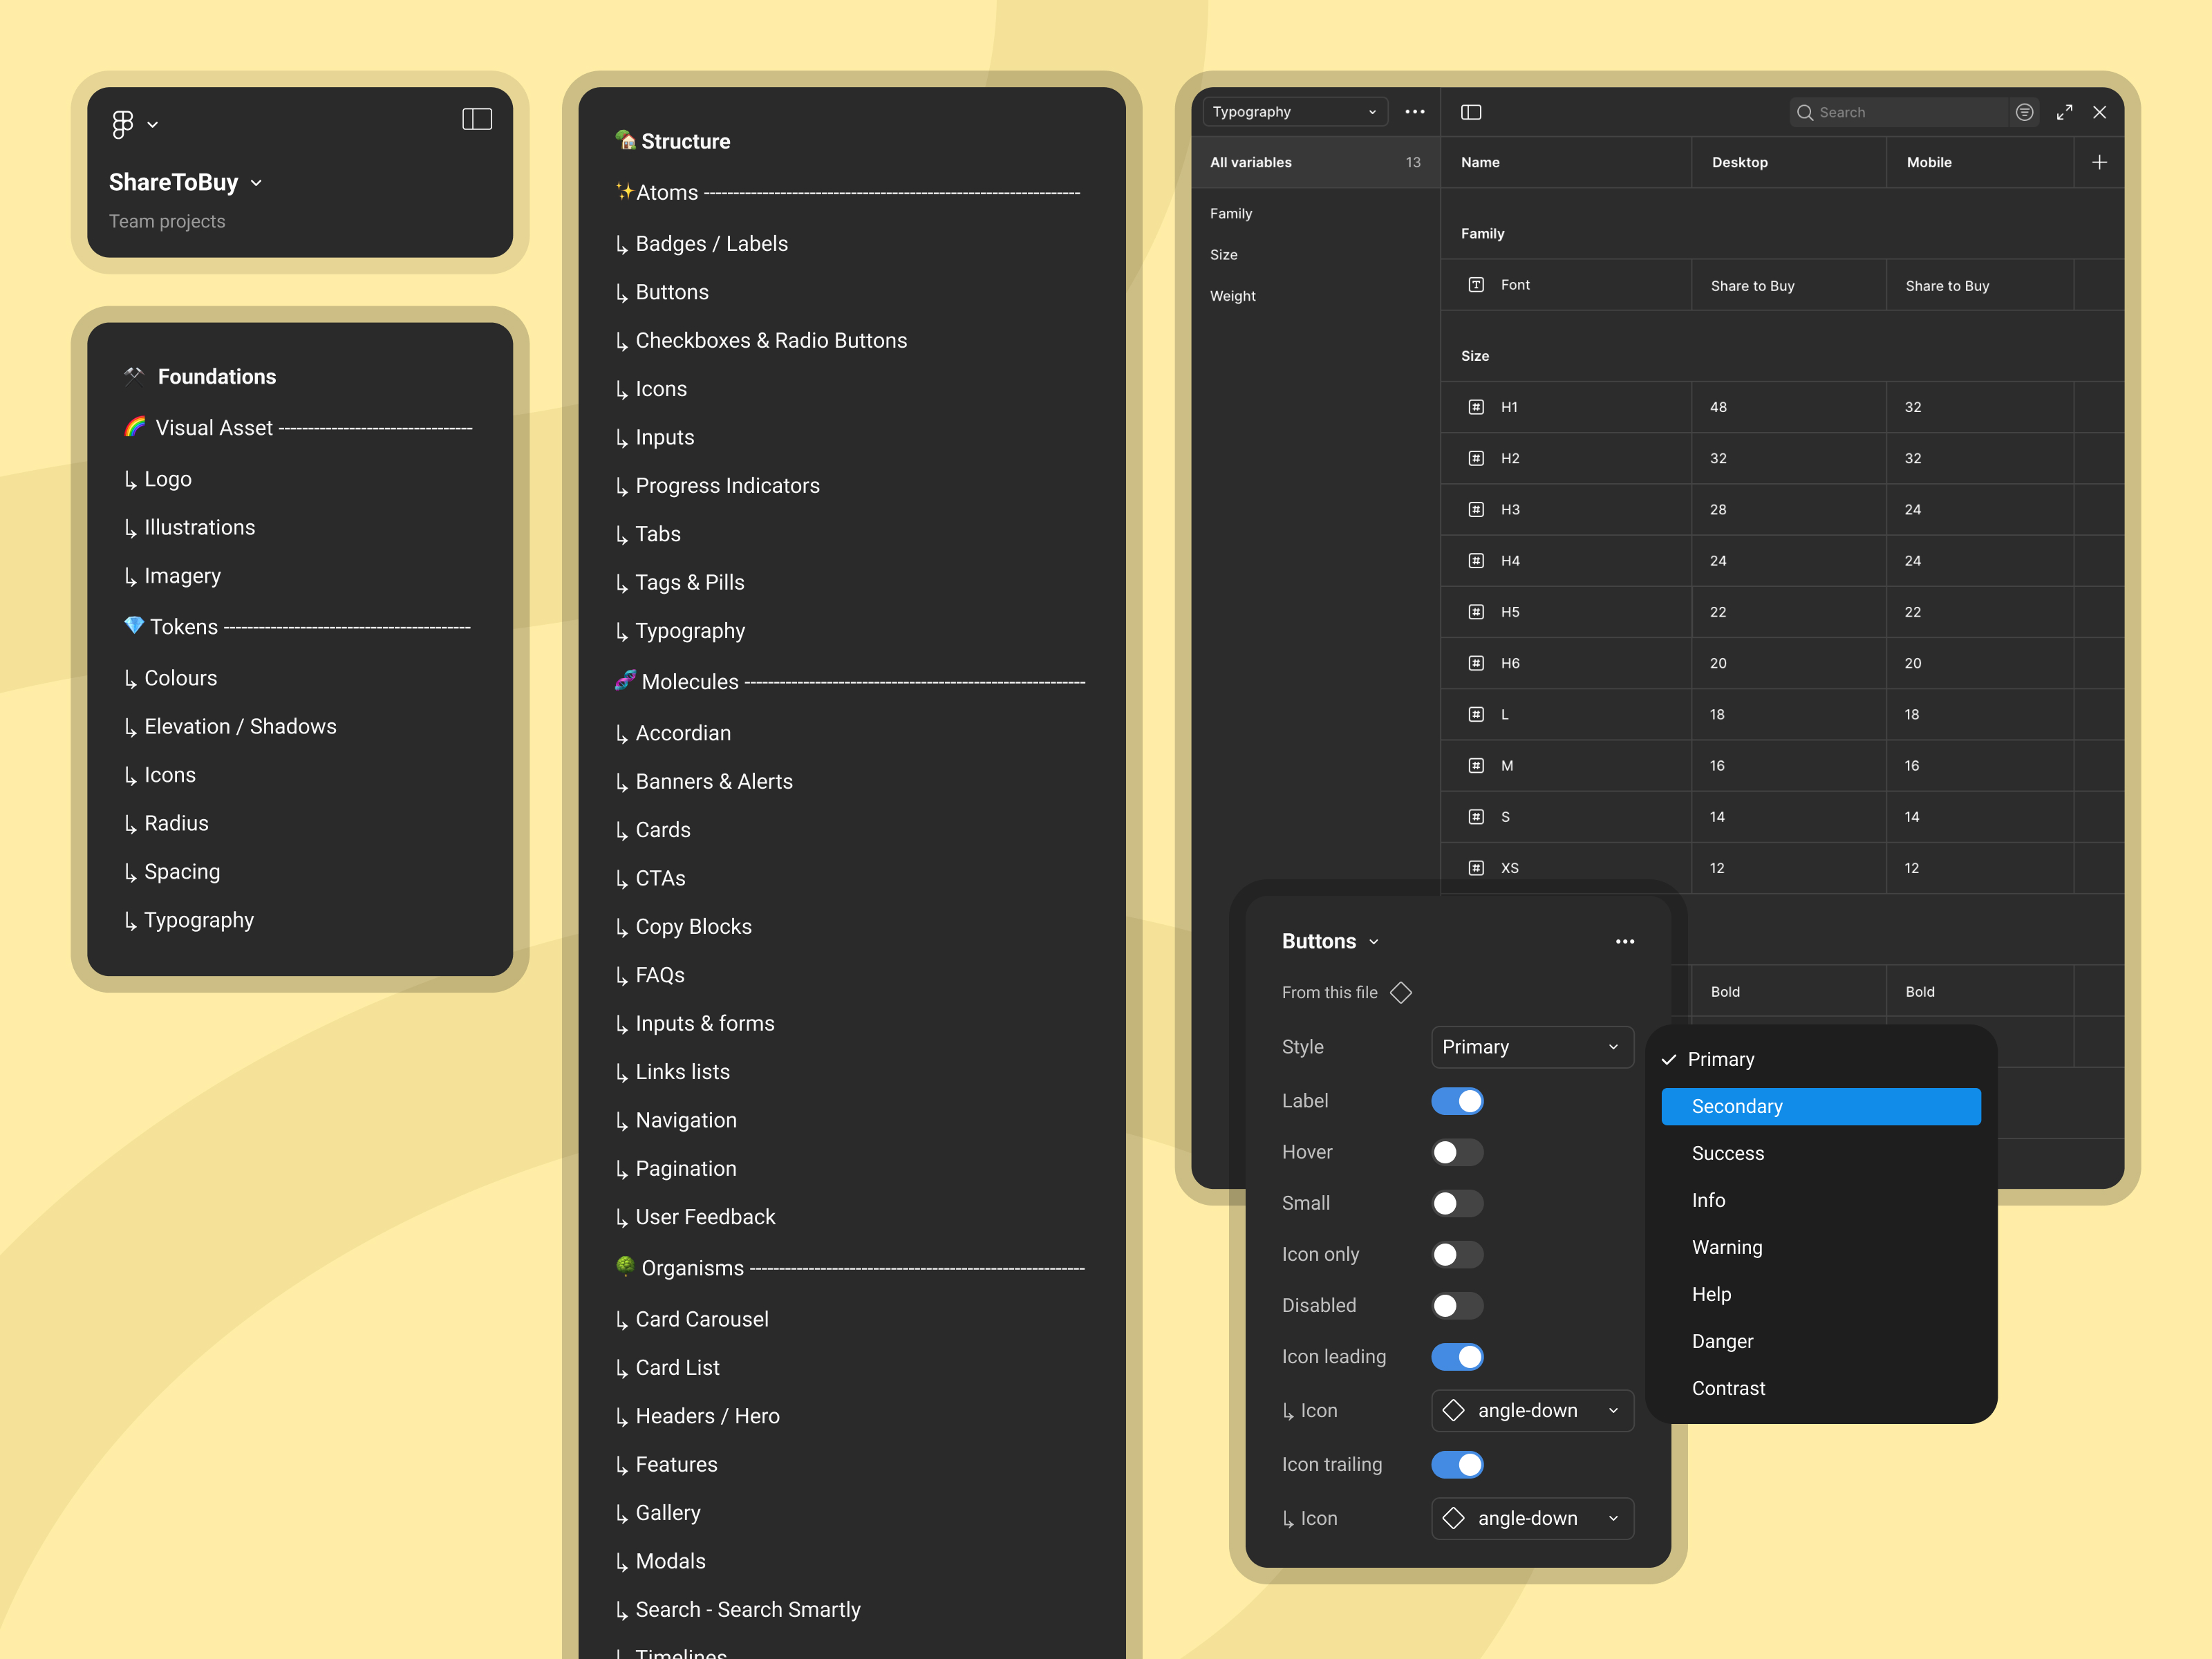Expand the ShareToBuy team chevron

257,183
